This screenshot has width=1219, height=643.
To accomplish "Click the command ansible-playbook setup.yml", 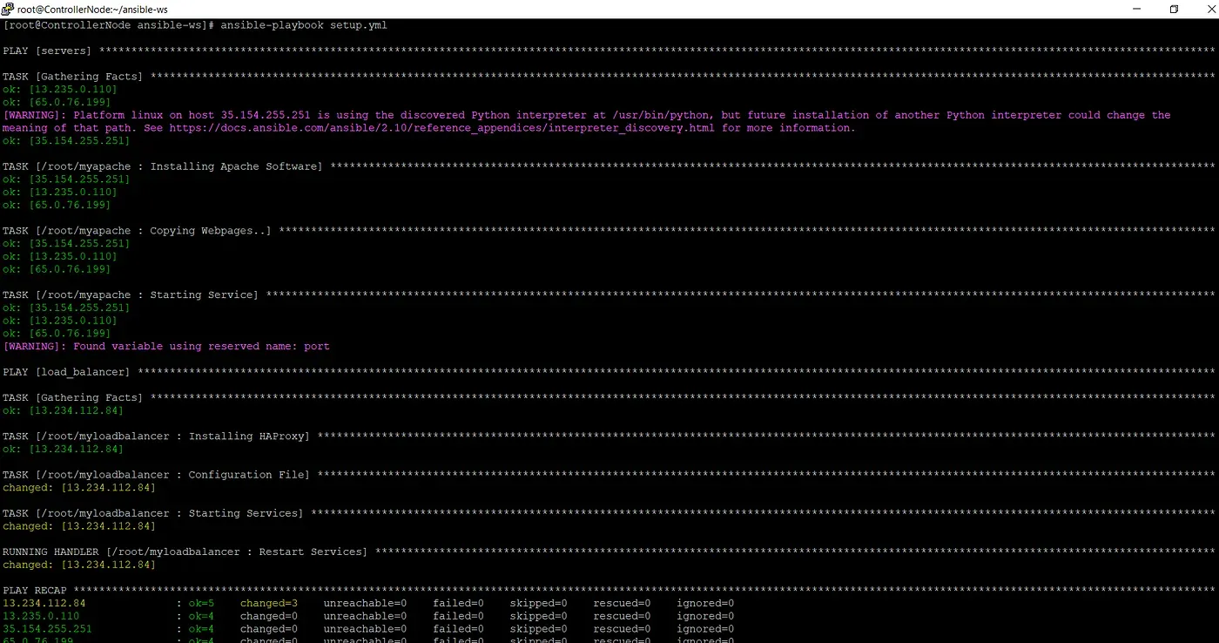I will coord(304,25).
